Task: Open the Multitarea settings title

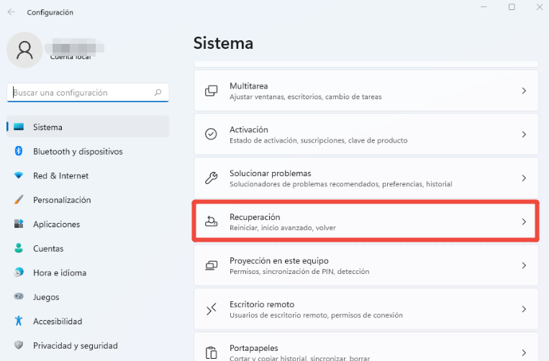Action: click(x=248, y=86)
